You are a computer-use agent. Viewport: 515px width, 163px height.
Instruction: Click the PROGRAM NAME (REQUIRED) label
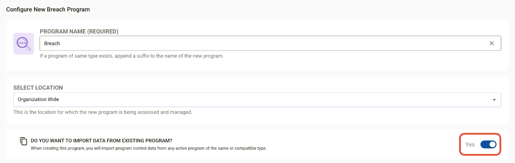[x=79, y=31]
